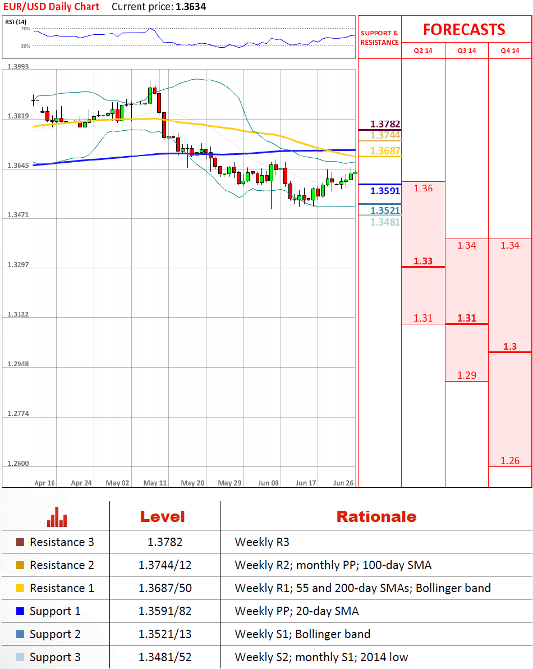Click the 'Weekly R3' rationale text

coord(262,542)
